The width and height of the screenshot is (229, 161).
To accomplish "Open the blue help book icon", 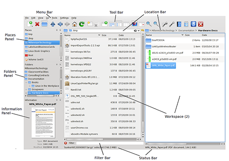I will click(179, 24).
